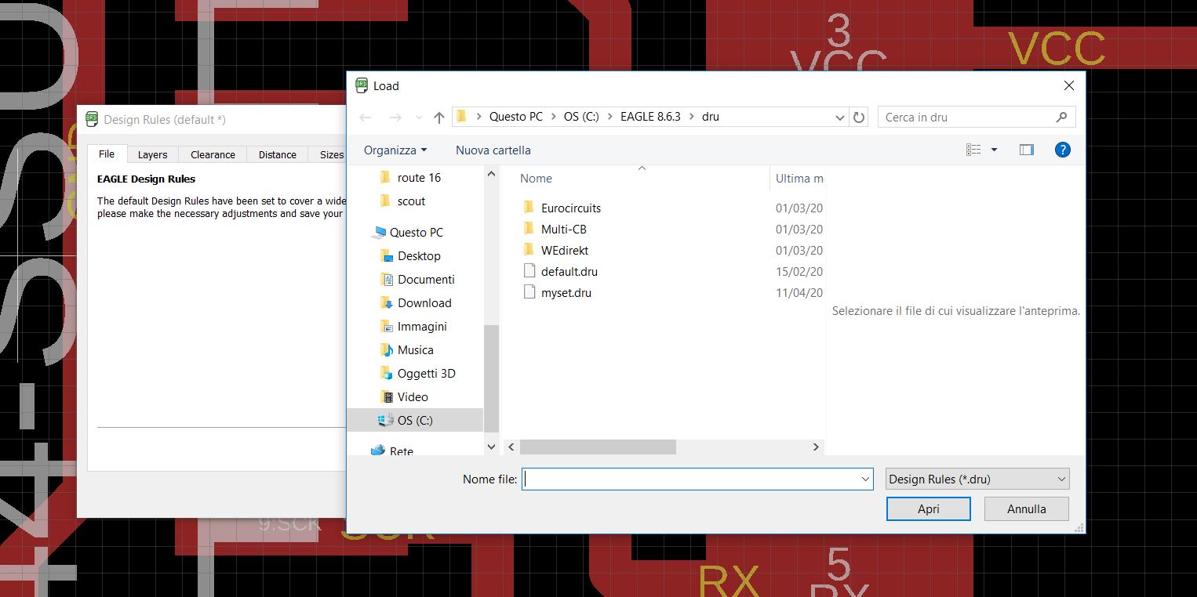The height and width of the screenshot is (597, 1197).
Task: Change the view layout icon
Action: (973, 150)
